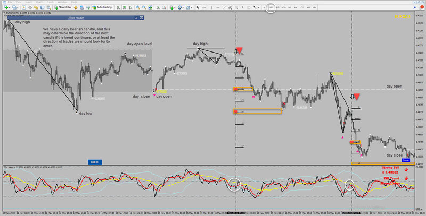
Task: Click the orange rectangle at level 4
Action: coord(257,111)
